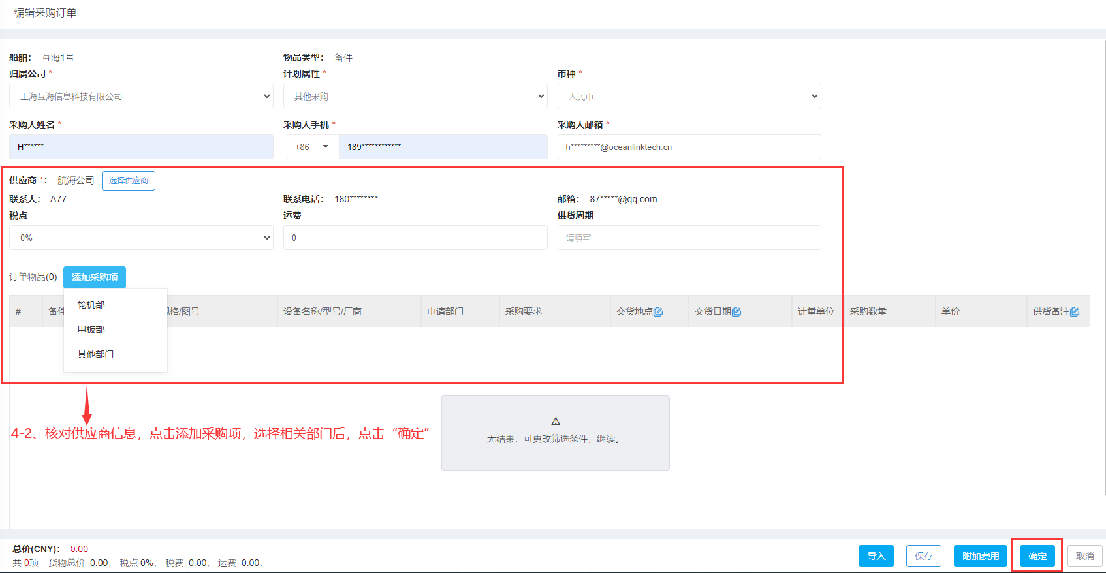Click the supplier name 航海公司

tap(76, 180)
